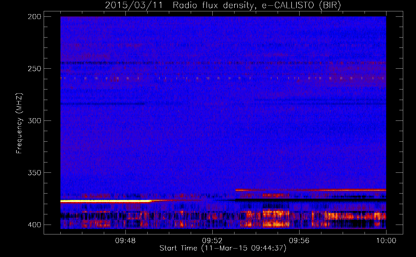Screen dimensions: 416x257
Task: Click the 'Frequency (MHZ)' axis label
Action: click(19, 123)
